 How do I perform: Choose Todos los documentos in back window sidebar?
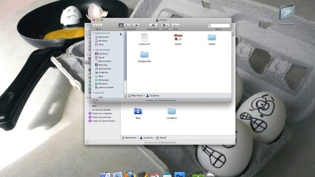point(102,121)
